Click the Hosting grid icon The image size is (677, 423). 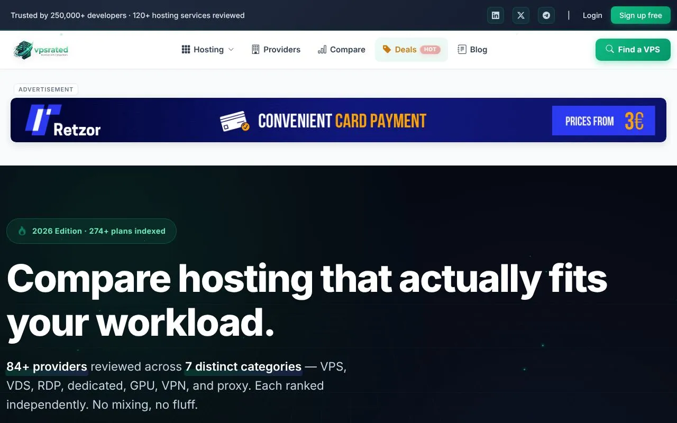pyautogui.click(x=186, y=50)
